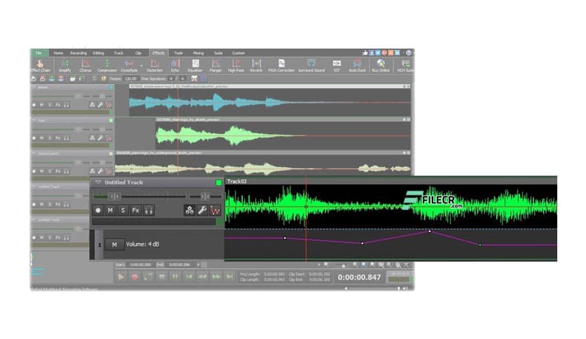This screenshot has width=586, height=339.
Task: Click the Compressor effect icon
Action: [x=107, y=64]
